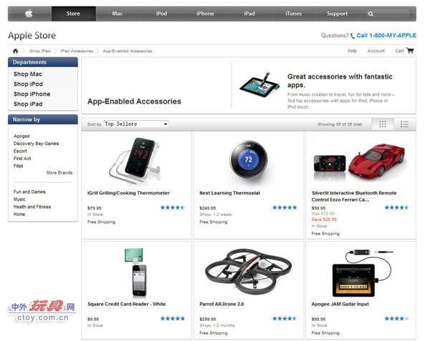Open the shopping cart icon
The width and height of the screenshot is (430, 341).
[410, 50]
